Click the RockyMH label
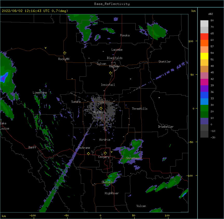Screen dimensions: 224x219 point(64,59)
